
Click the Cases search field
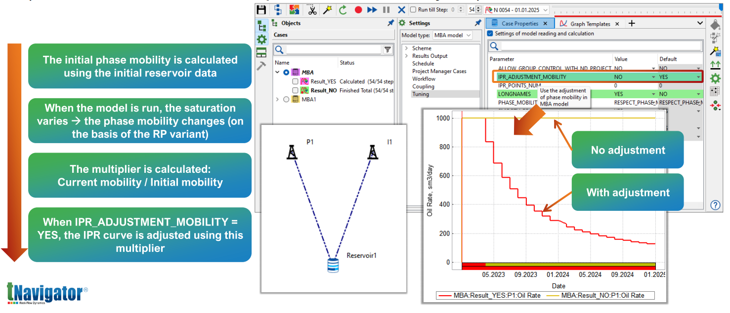click(x=334, y=49)
